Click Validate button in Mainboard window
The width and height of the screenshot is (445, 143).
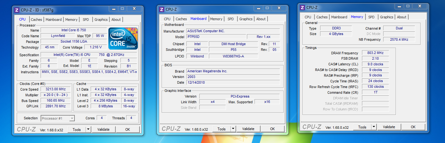248,129
